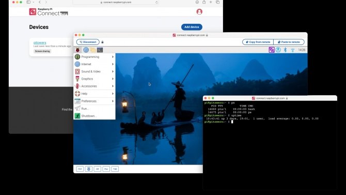Screen dimensions: 346x195
Task: Go back with Safari back arrow
Action: coord(39,2)
